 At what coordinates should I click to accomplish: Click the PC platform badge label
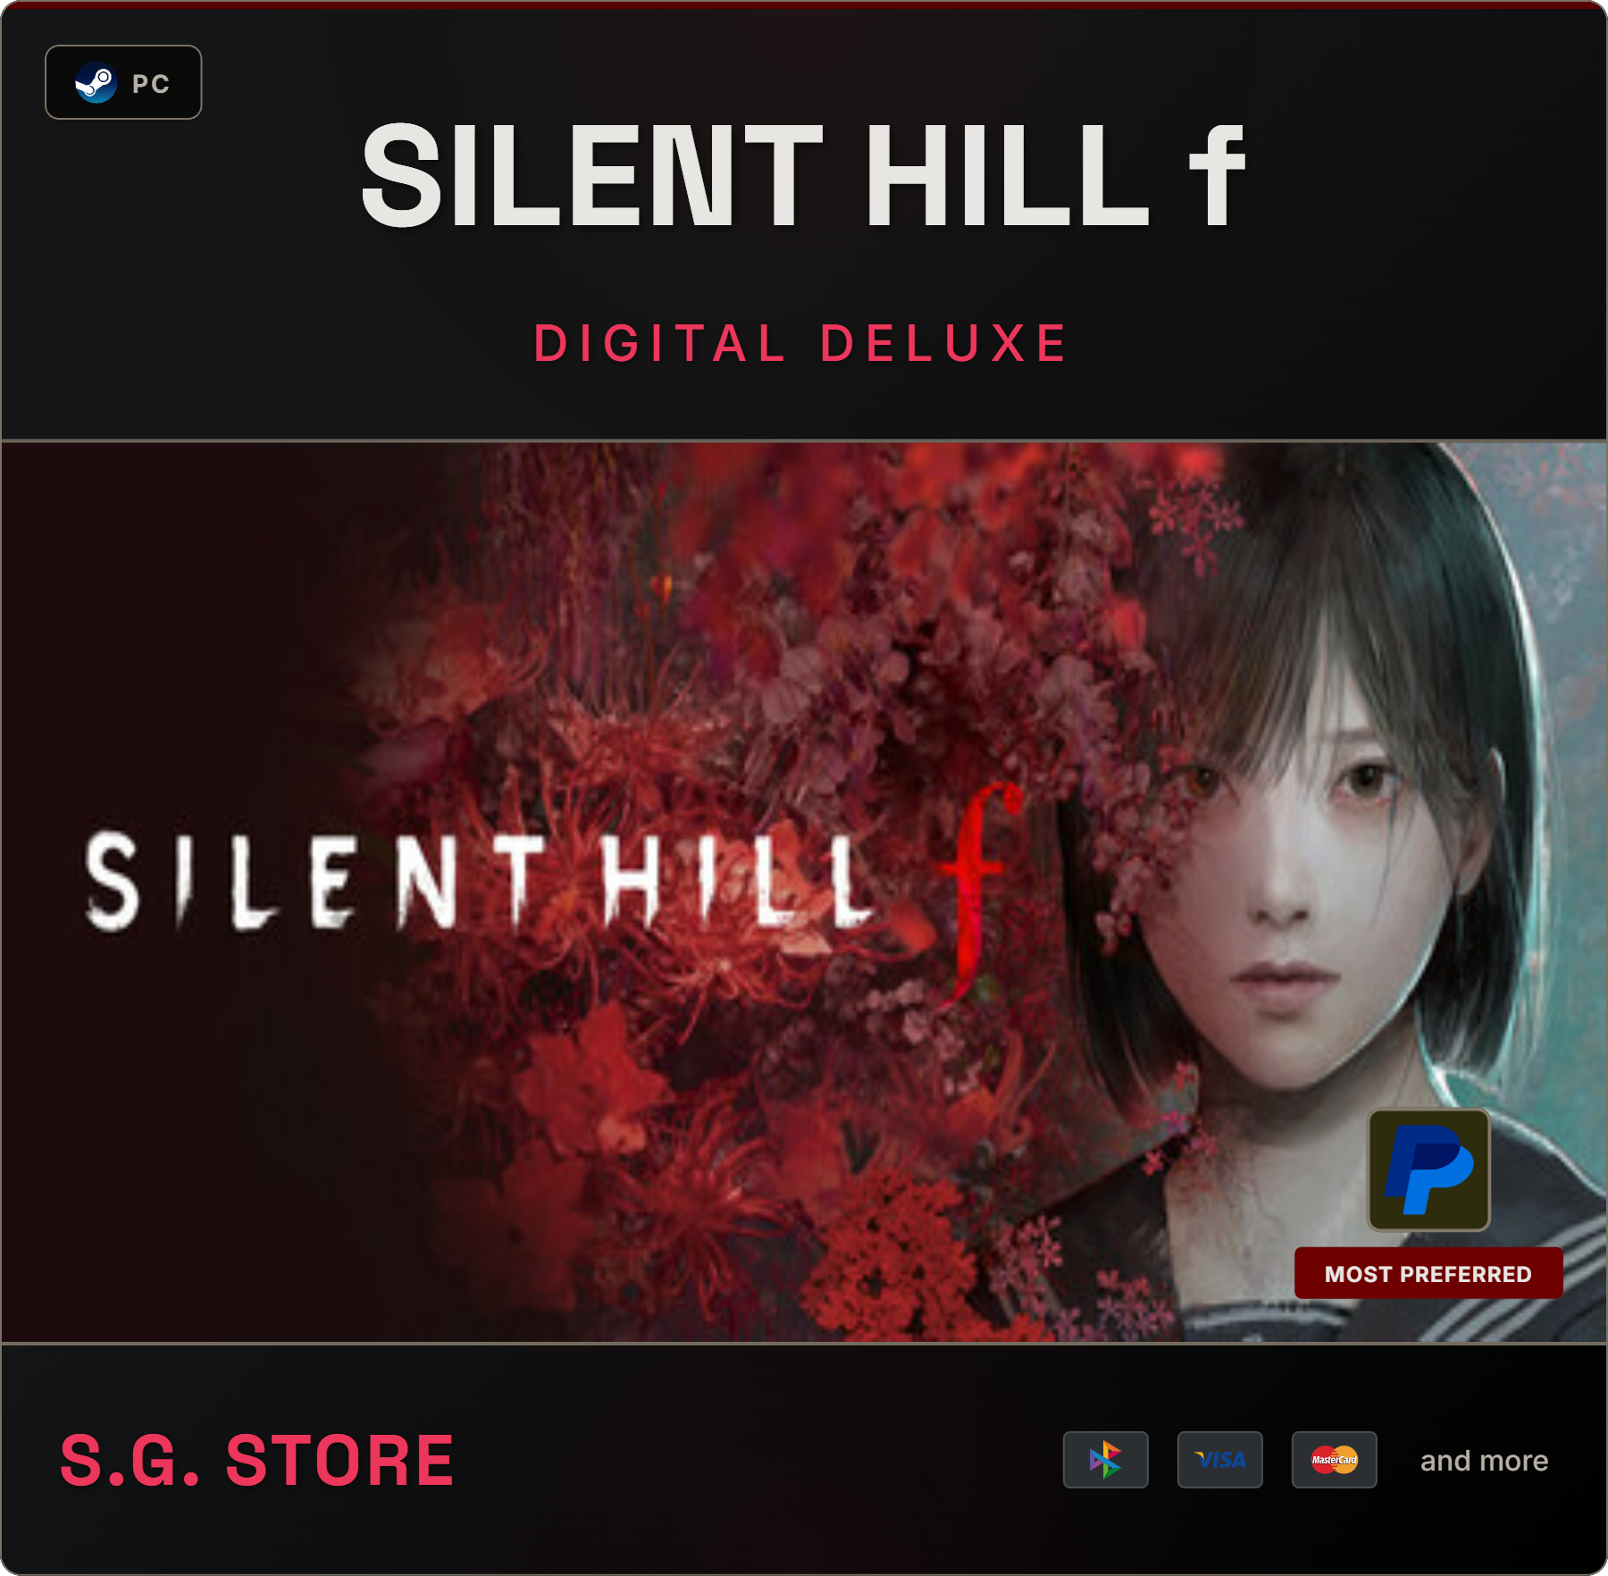pyautogui.click(x=151, y=84)
